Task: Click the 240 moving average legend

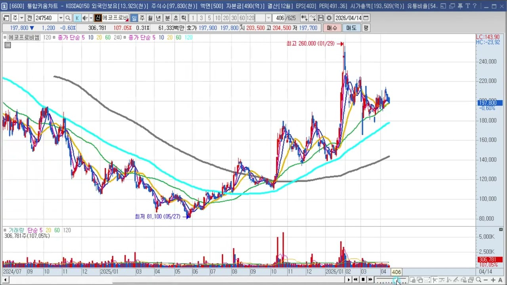Action: point(118,37)
